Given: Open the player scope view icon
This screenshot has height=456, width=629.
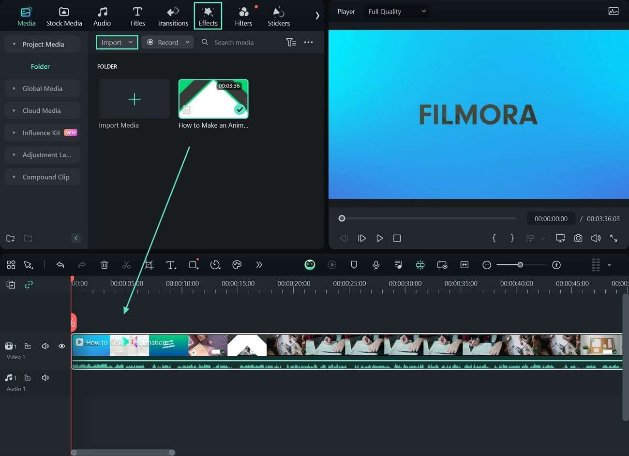Looking at the screenshot, I should (613, 11).
